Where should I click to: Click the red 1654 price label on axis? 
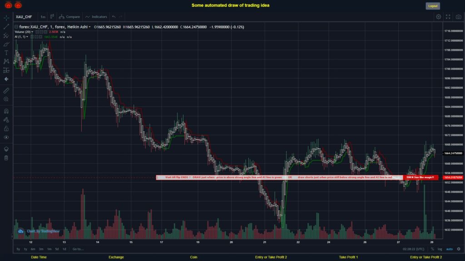(x=453, y=178)
